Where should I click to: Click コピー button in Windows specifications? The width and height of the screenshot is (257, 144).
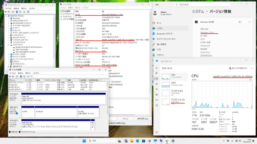(240, 22)
